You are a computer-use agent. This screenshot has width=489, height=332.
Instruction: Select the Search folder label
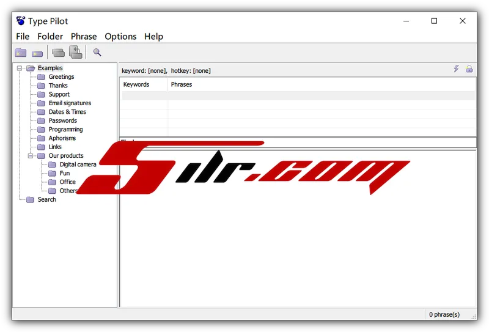47,199
